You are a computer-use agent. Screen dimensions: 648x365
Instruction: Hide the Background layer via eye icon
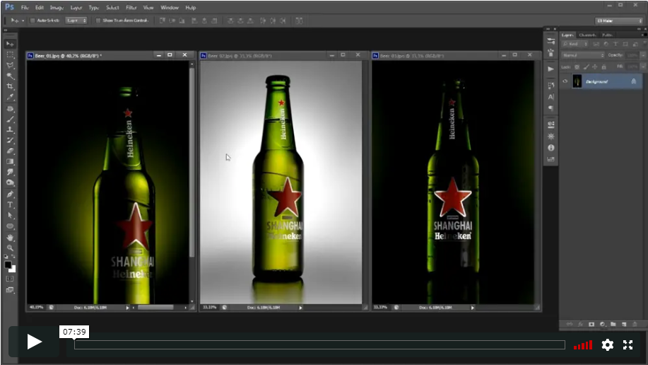click(x=565, y=81)
